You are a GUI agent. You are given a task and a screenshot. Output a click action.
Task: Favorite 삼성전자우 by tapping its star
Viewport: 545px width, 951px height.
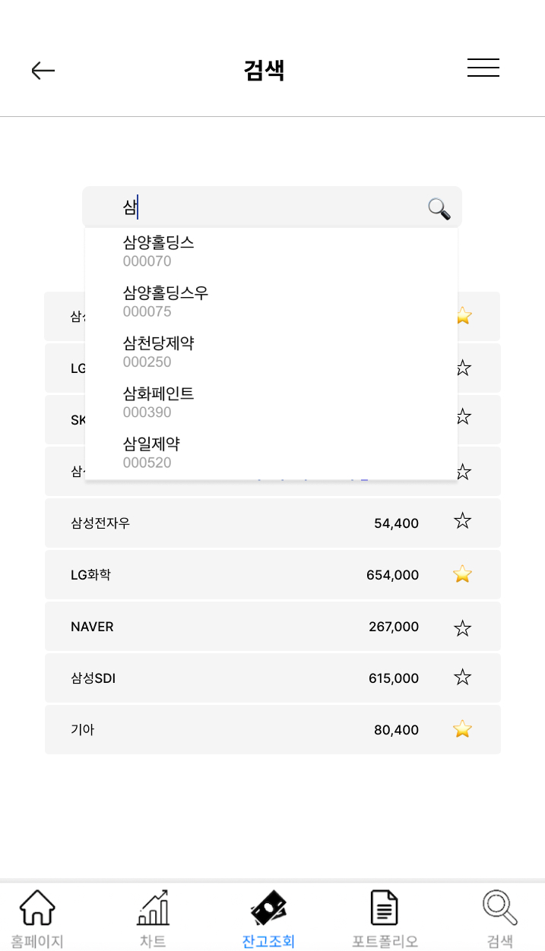tap(462, 523)
